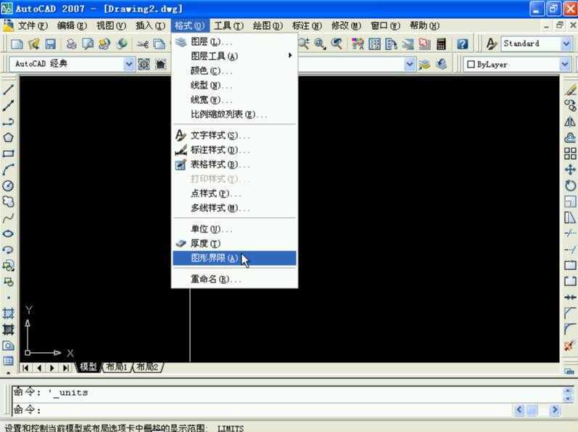This screenshot has height=432, width=578.
Task: Switch to the 布局2 tab
Action: click(147, 367)
